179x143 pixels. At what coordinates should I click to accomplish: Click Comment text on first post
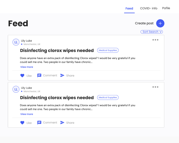50,76
